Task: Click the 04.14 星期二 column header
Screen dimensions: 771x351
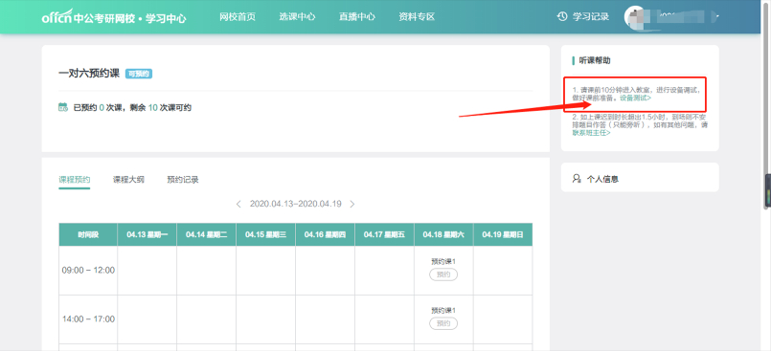Action: coord(207,234)
